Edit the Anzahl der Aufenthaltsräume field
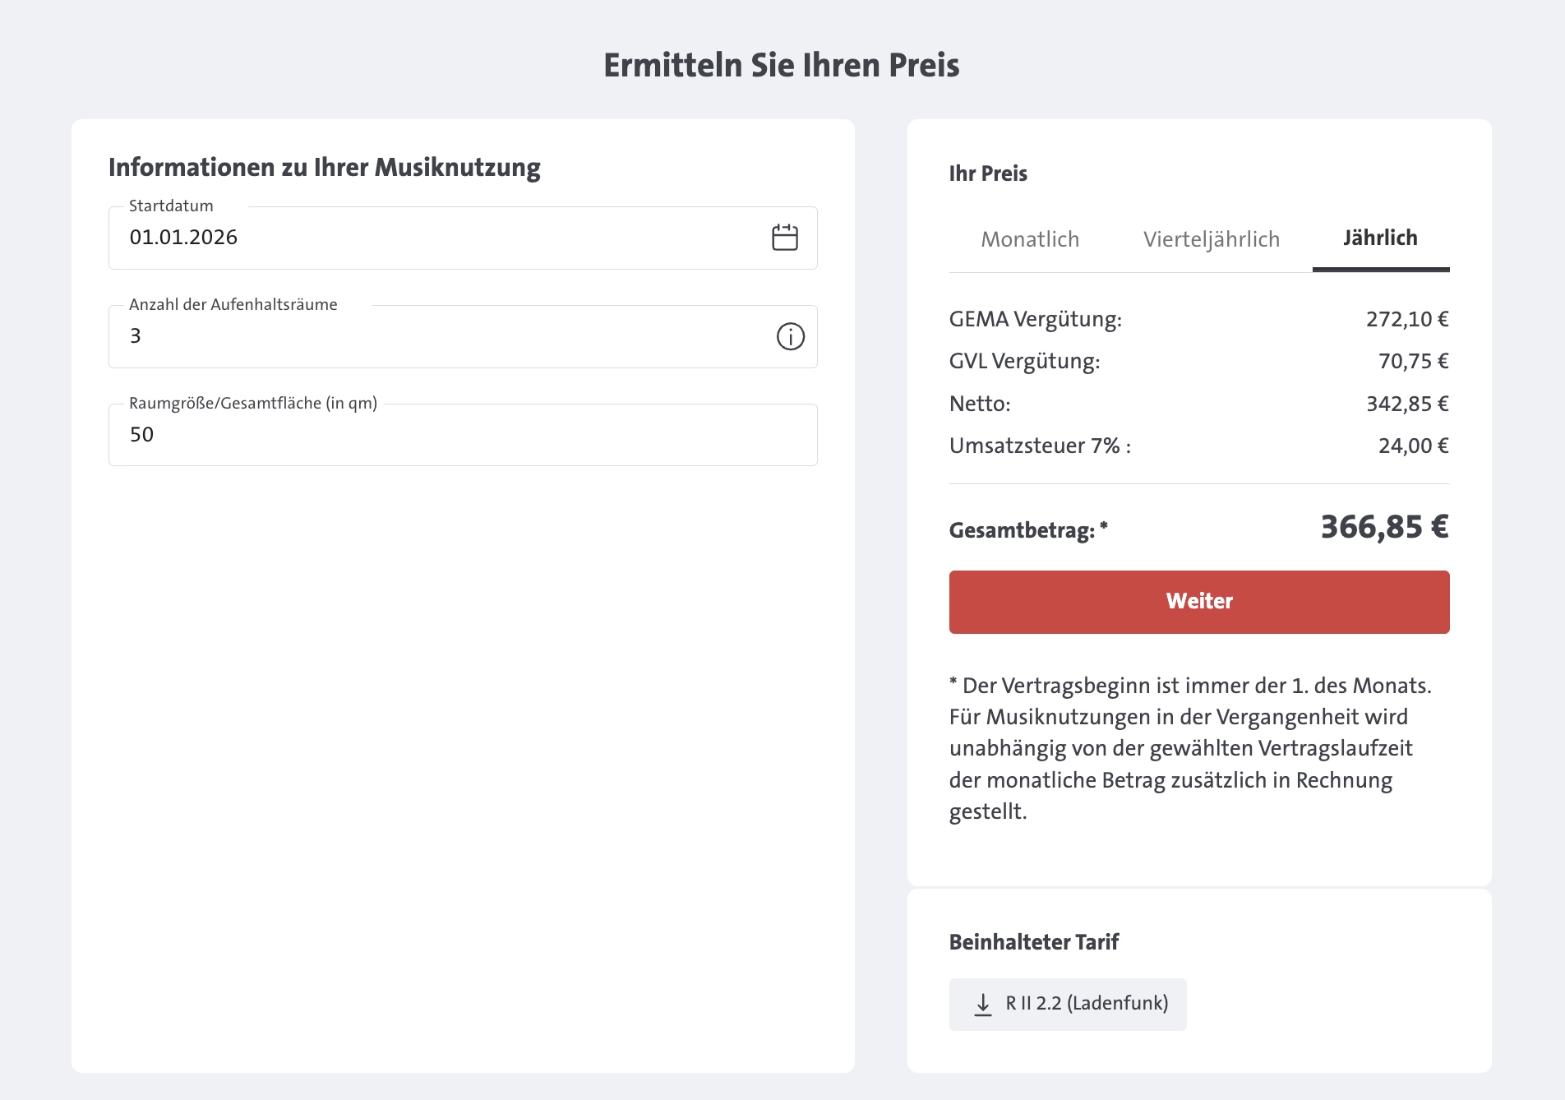The height and width of the screenshot is (1100, 1565). [x=463, y=336]
